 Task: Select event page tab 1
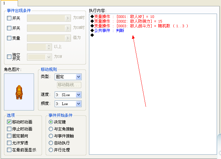pyautogui.click(x=9, y=3)
